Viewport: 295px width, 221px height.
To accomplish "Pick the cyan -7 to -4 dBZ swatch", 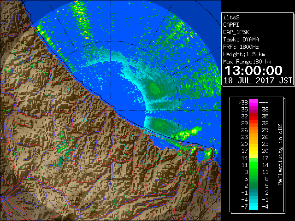I will tap(254, 206).
